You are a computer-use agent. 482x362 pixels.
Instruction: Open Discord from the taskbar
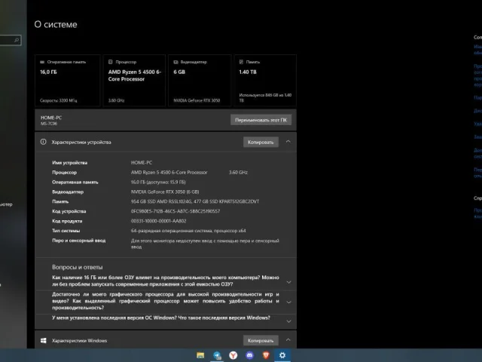[x=249, y=355]
